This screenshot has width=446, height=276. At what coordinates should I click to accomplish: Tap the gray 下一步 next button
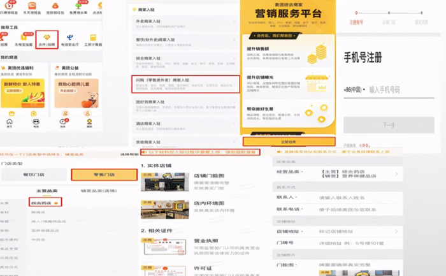(389, 125)
